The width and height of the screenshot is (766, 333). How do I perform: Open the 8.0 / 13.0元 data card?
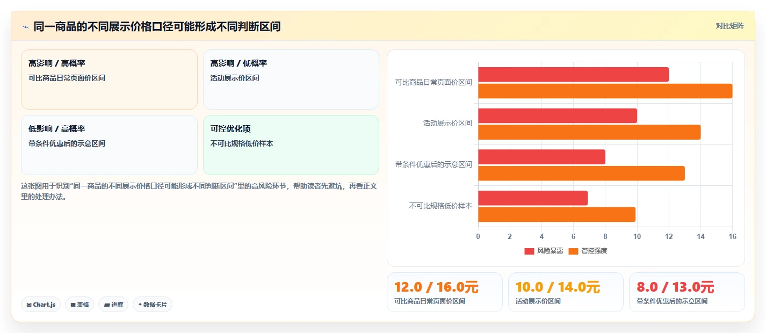687,292
